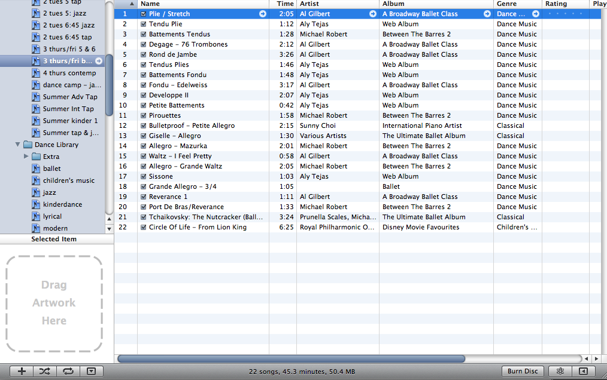The width and height of the screenshot is (607, 380).
Task: Hide the artwork viewer panel button
Action: 91,371
